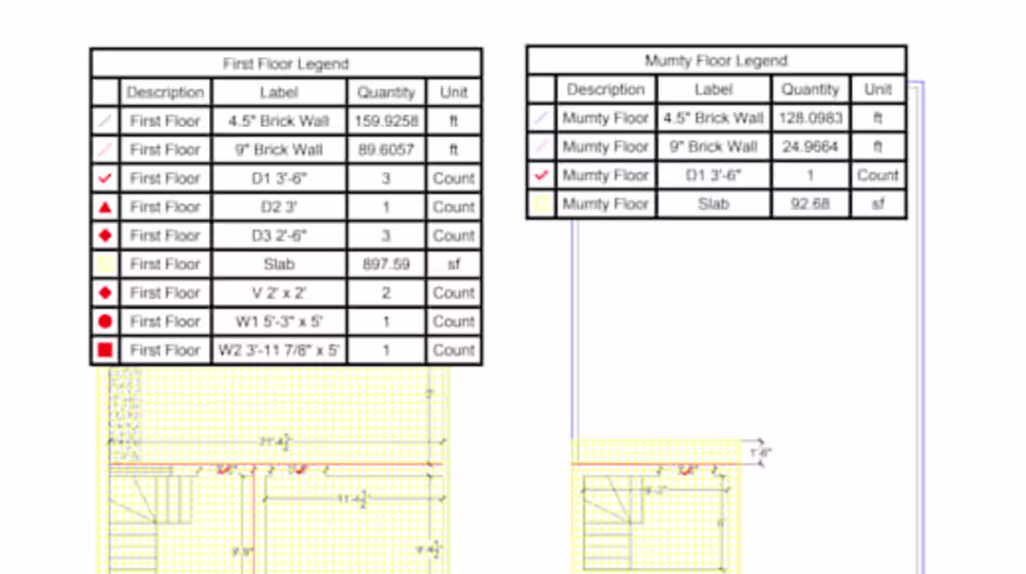Click the D2 3' label cell
The image size is (1026, 574).
pos(279,207)
